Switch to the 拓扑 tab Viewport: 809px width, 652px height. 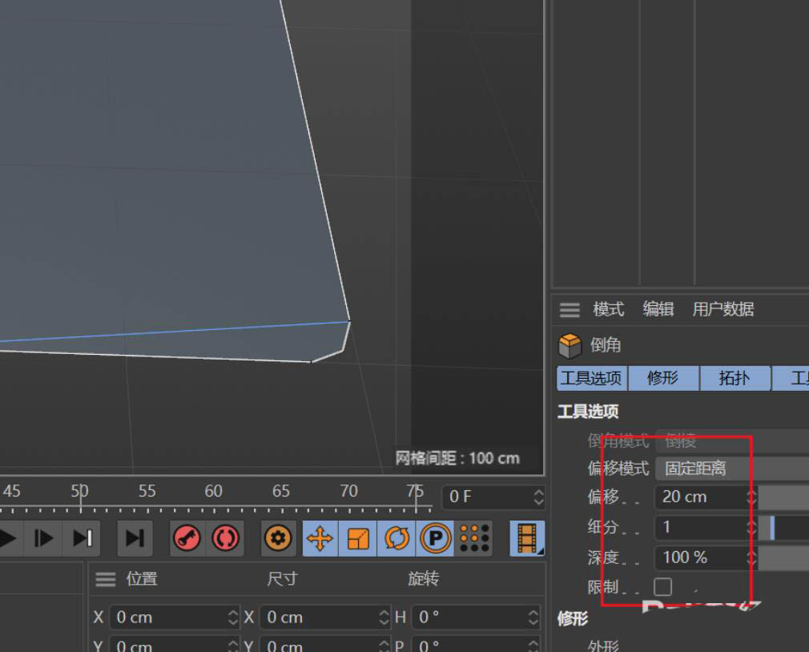click(734, 378)
